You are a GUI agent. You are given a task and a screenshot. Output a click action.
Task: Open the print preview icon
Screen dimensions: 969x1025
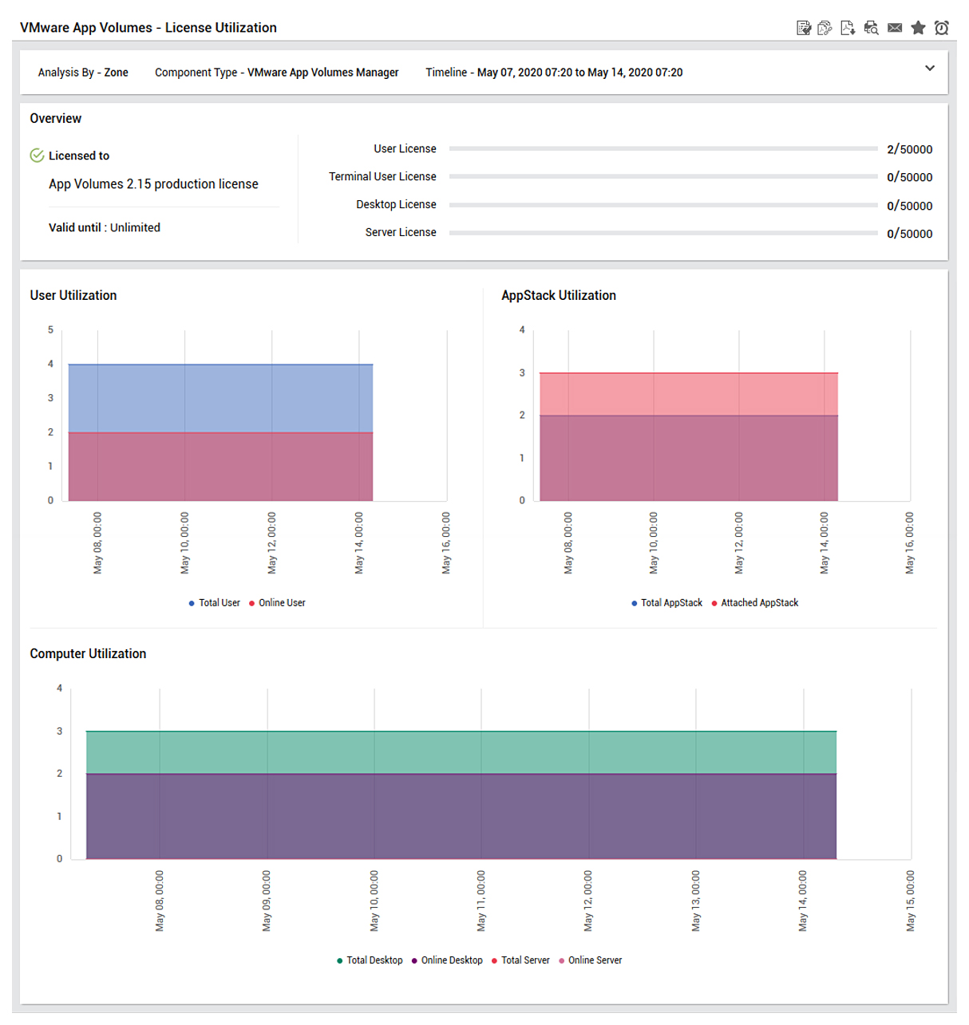(x=871, y=28)
